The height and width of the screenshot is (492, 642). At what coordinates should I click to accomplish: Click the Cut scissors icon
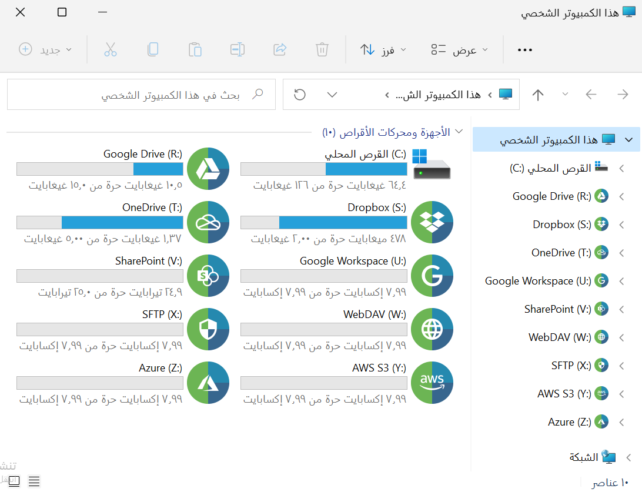point(110,49)
